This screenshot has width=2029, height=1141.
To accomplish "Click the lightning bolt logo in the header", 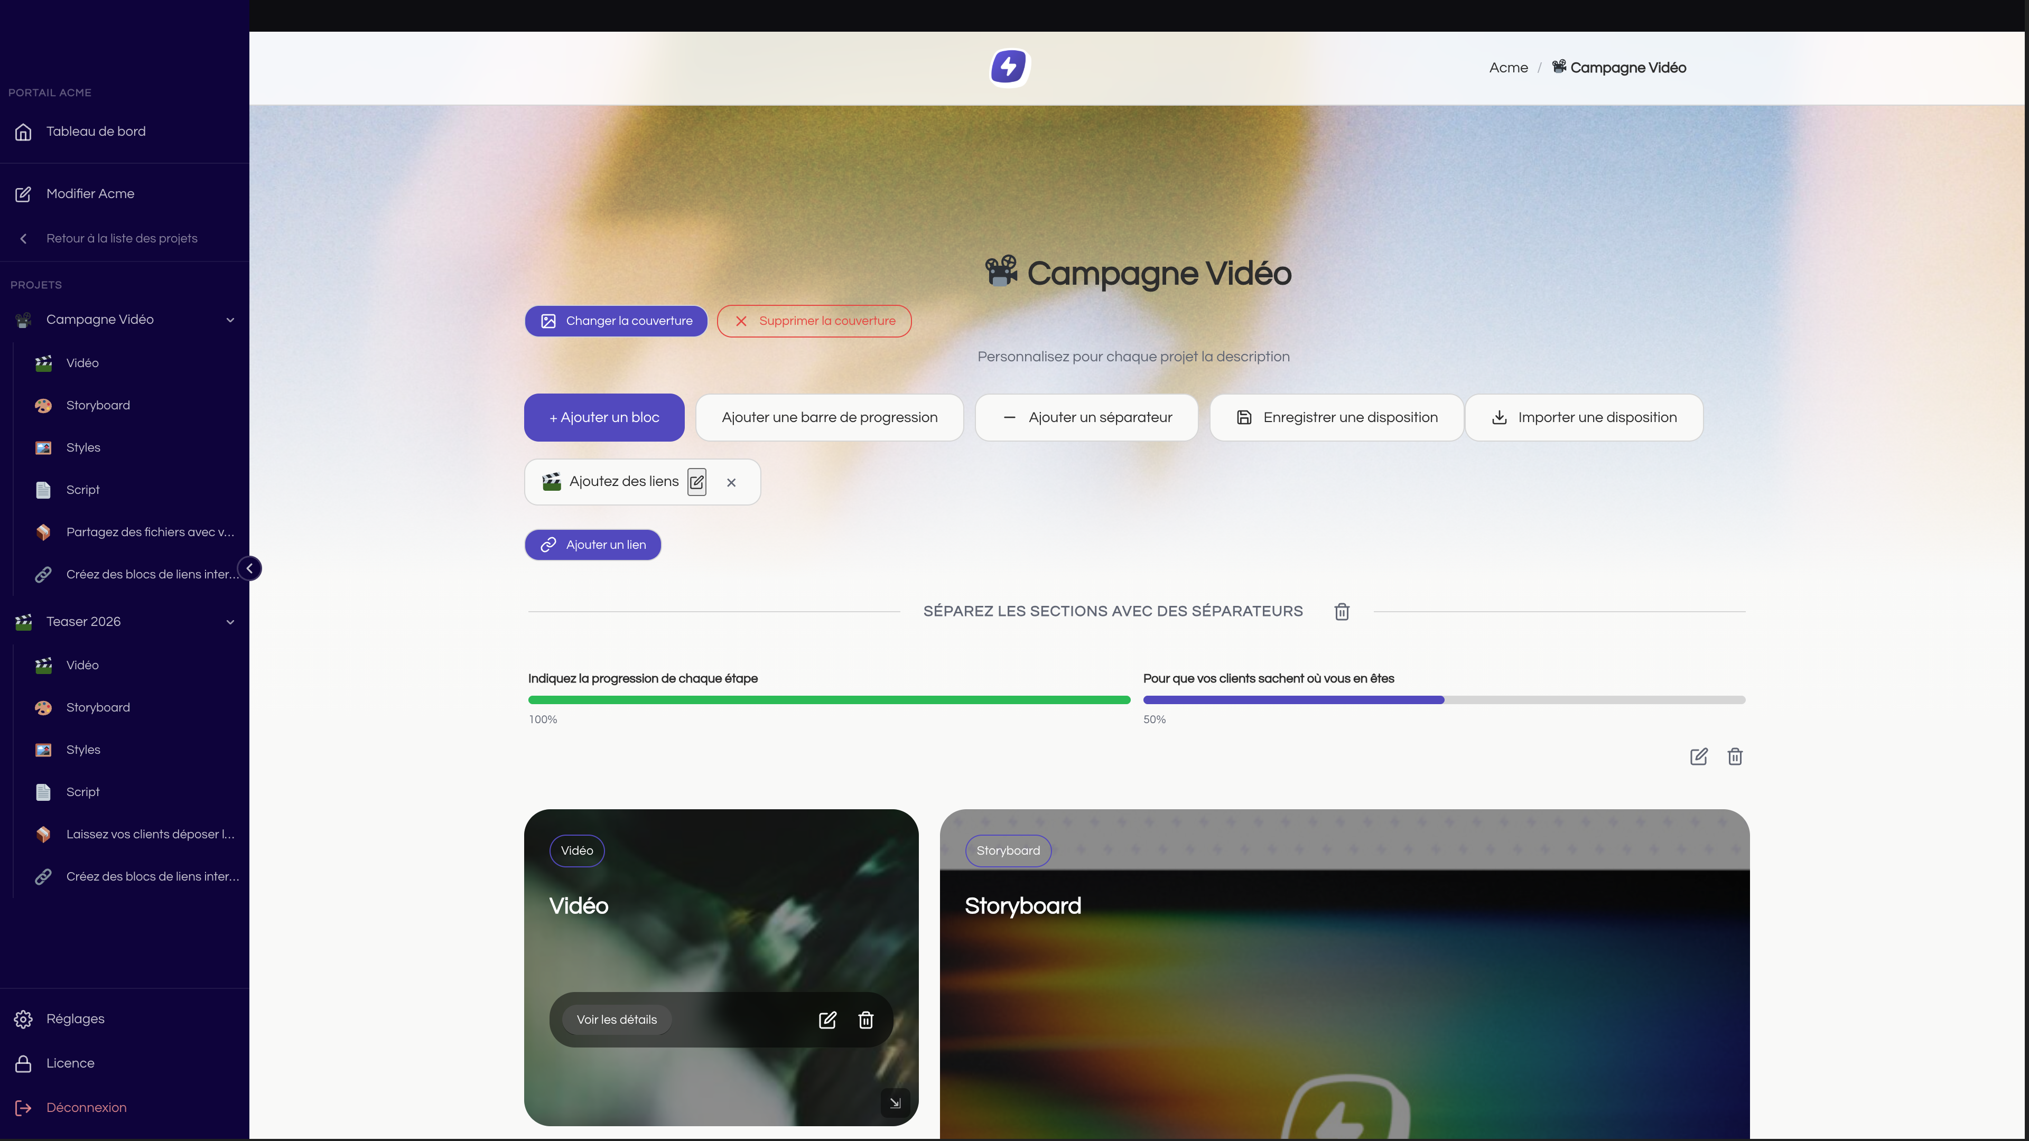I will [1009, 67].
